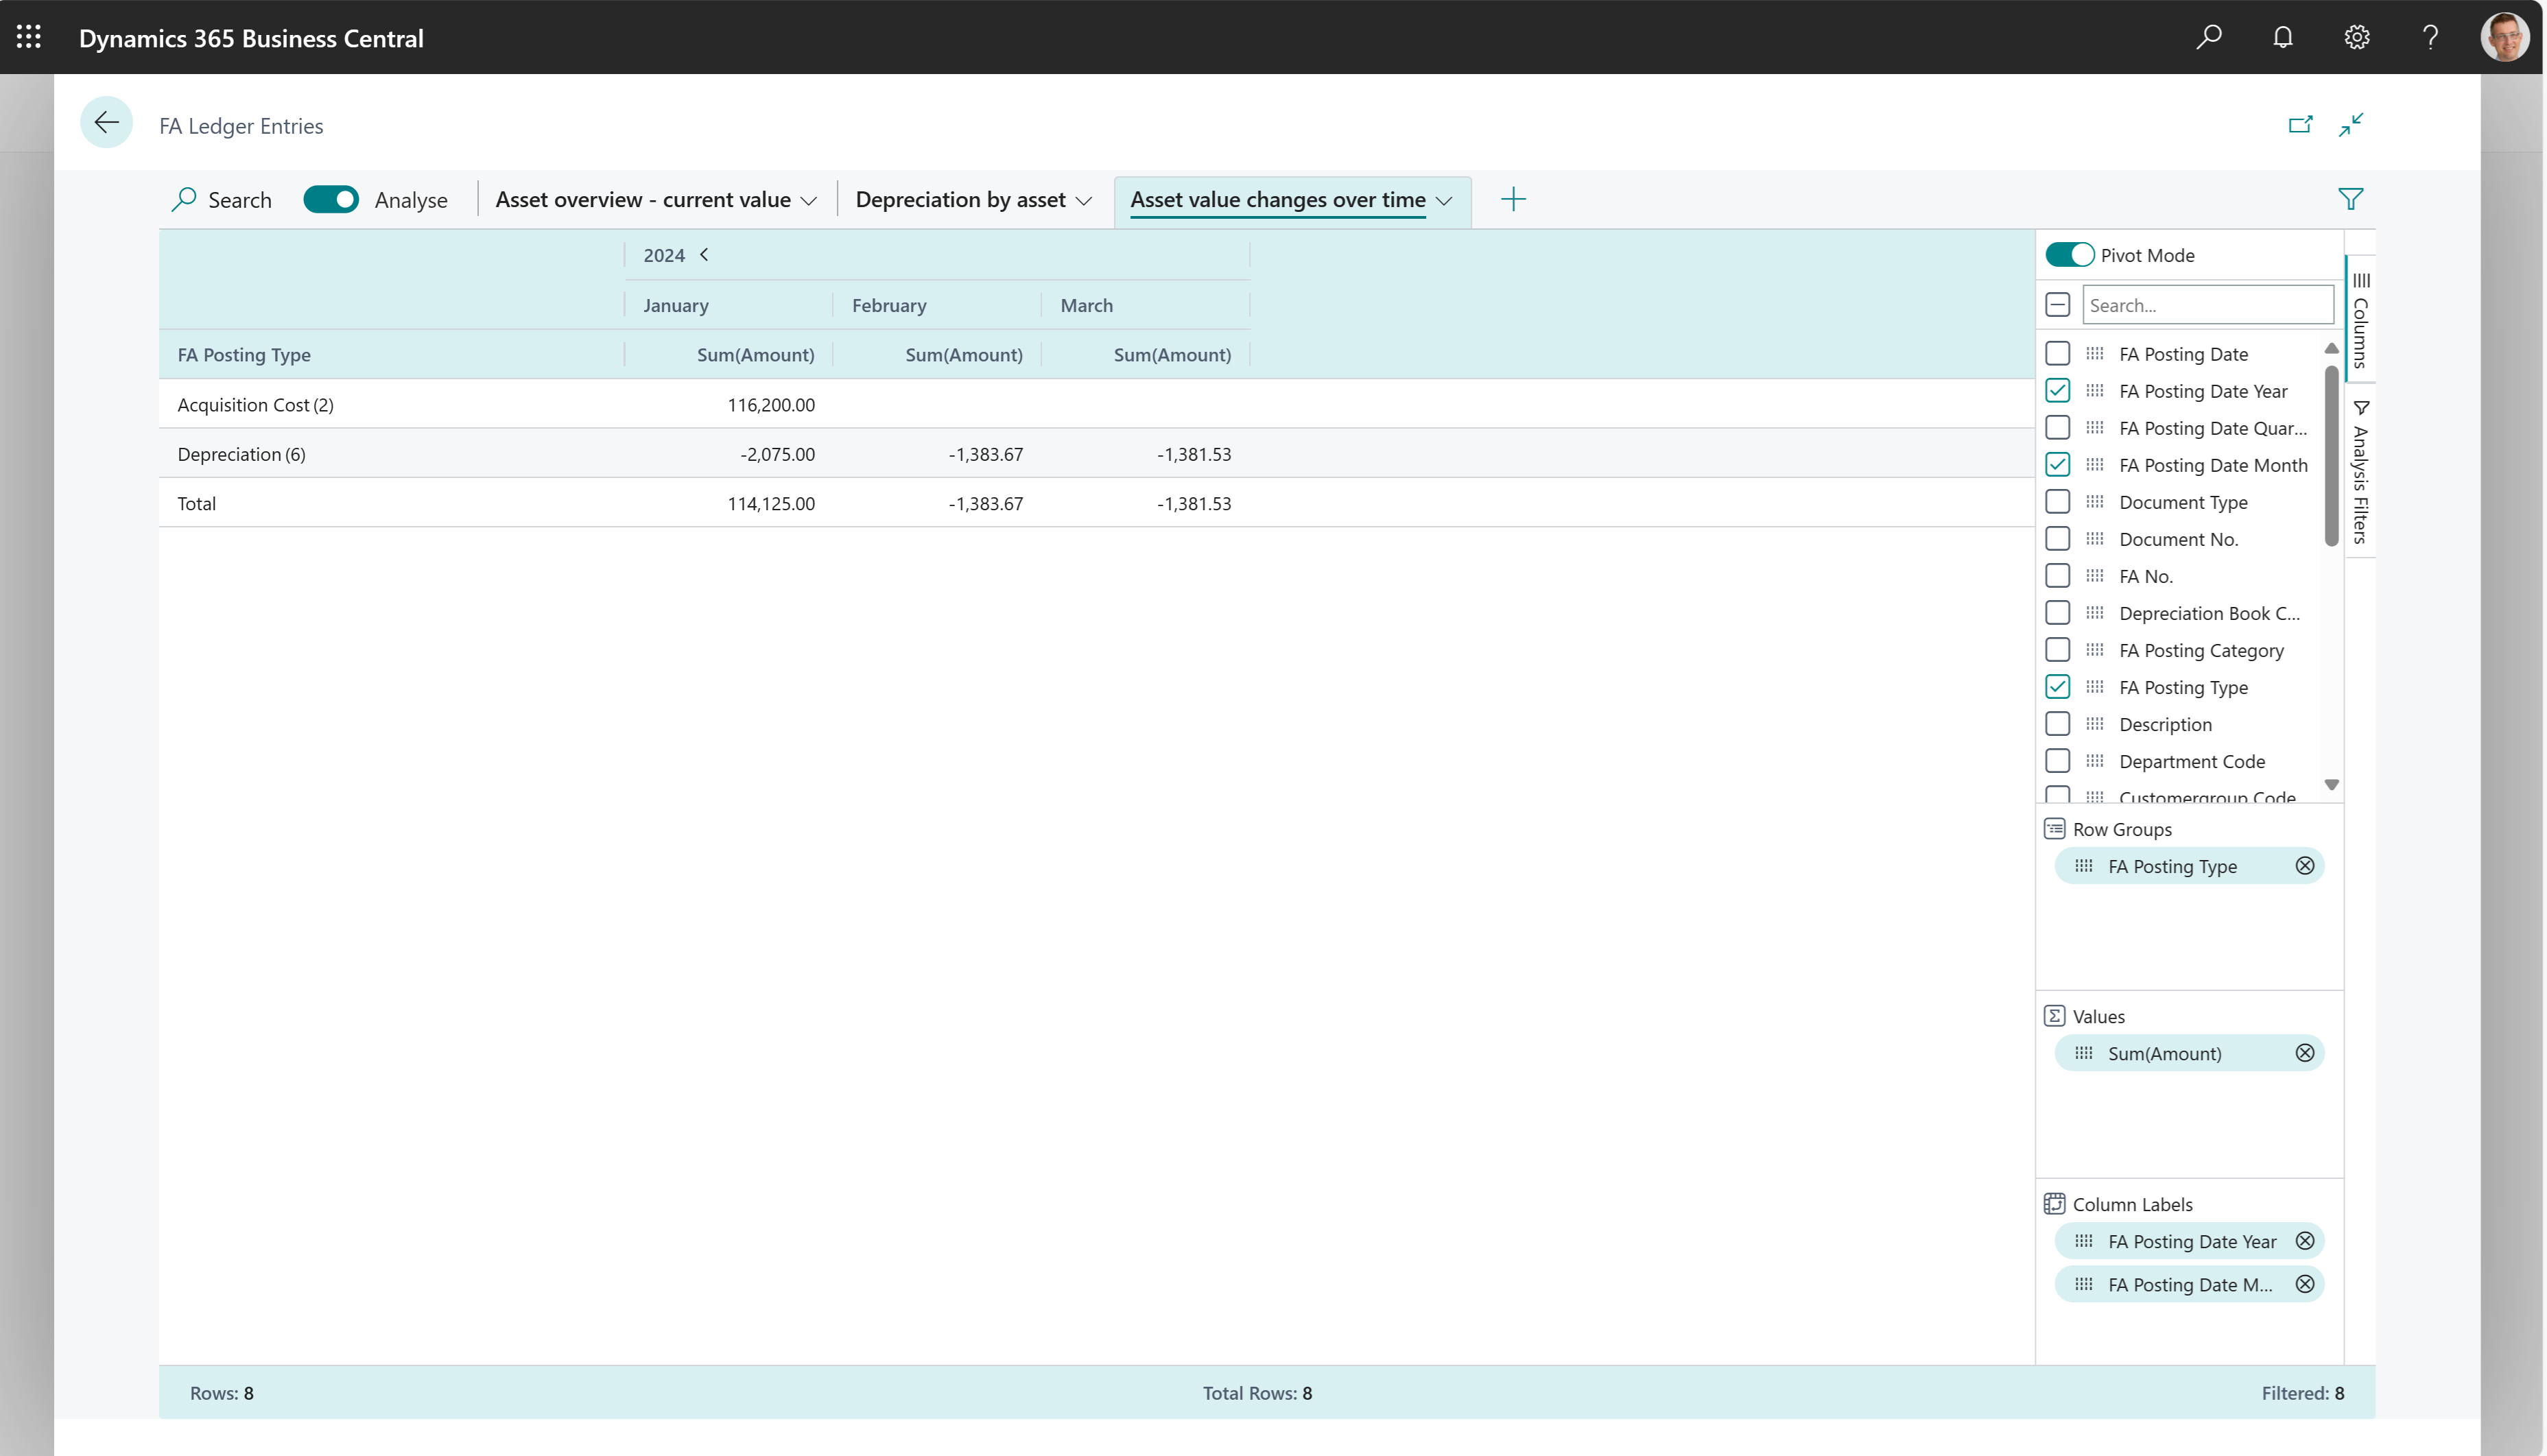Screen dimensions: 2547x1456
Task: Open the Business Central app launcher grid
Action: pyautogui.click(x=29, y=37)
